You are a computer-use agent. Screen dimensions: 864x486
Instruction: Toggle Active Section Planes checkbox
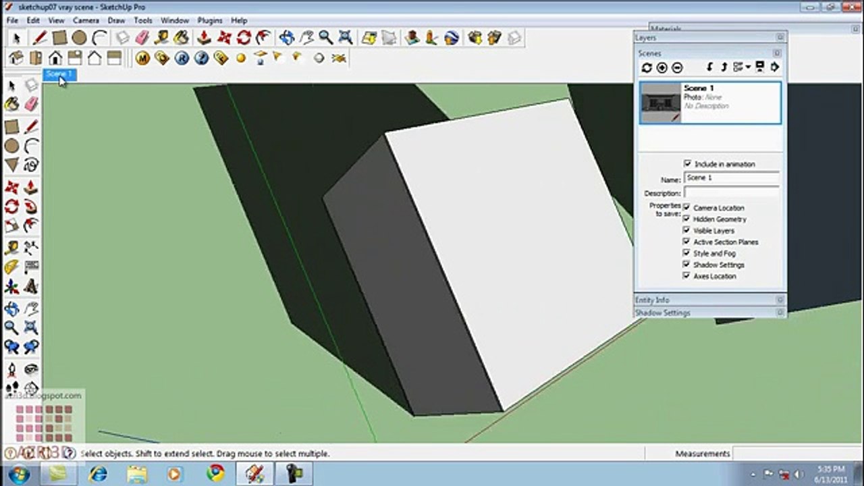687,242
